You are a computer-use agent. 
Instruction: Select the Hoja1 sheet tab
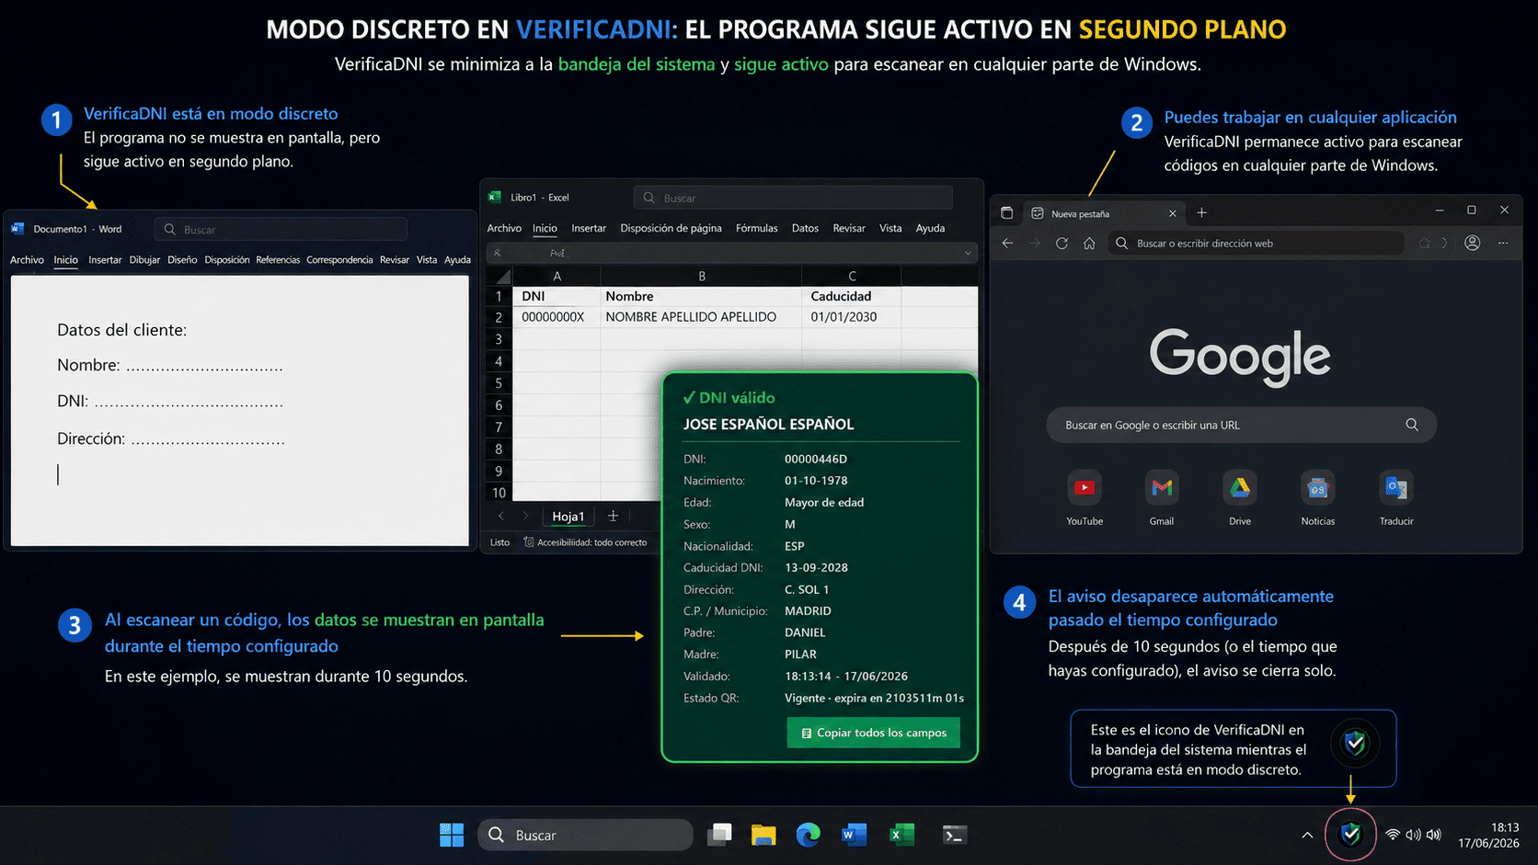click(x=568, y=517)
